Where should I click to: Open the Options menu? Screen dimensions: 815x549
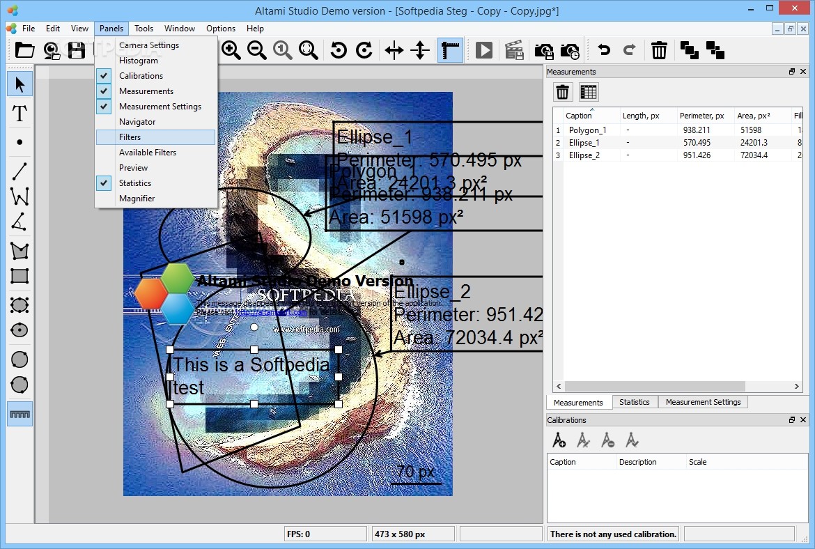(221, 29)
